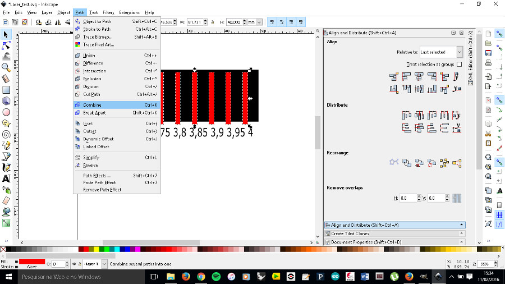The width and height of the screenshot is (505, 284).
Task: Click the lock width and height icon
Action: click(x=213, y=22)
